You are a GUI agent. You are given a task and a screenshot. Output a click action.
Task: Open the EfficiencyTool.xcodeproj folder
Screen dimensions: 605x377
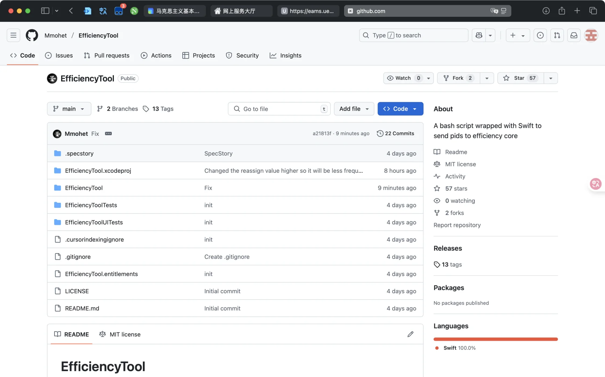98,171
